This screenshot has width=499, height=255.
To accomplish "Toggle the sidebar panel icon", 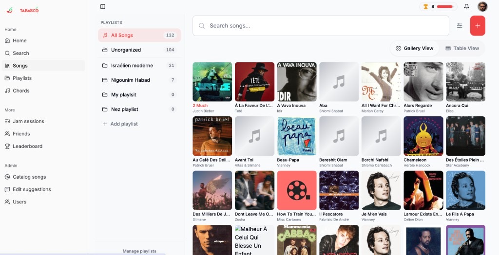I will click(x=103, y=7).
